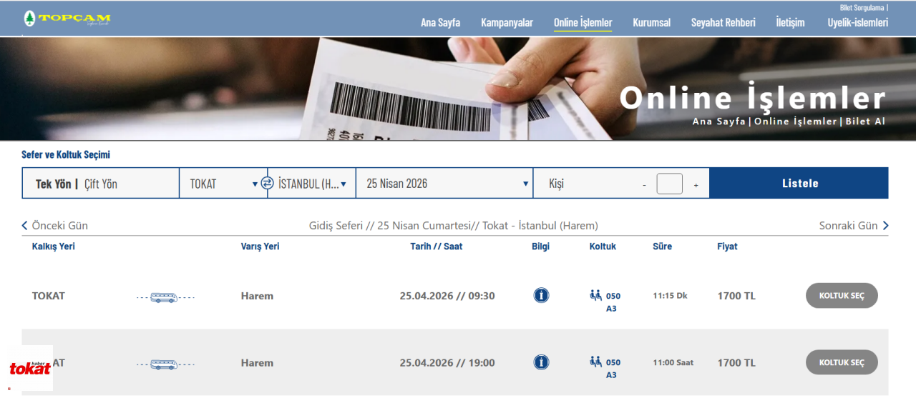Go to Önceki Gün
The width and height of the screenshot is (916, 398).
pyautogui.click(x=55, y=226)
